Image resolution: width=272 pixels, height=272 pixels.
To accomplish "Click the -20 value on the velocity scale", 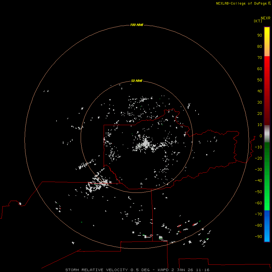I will [x=258, y=158].
